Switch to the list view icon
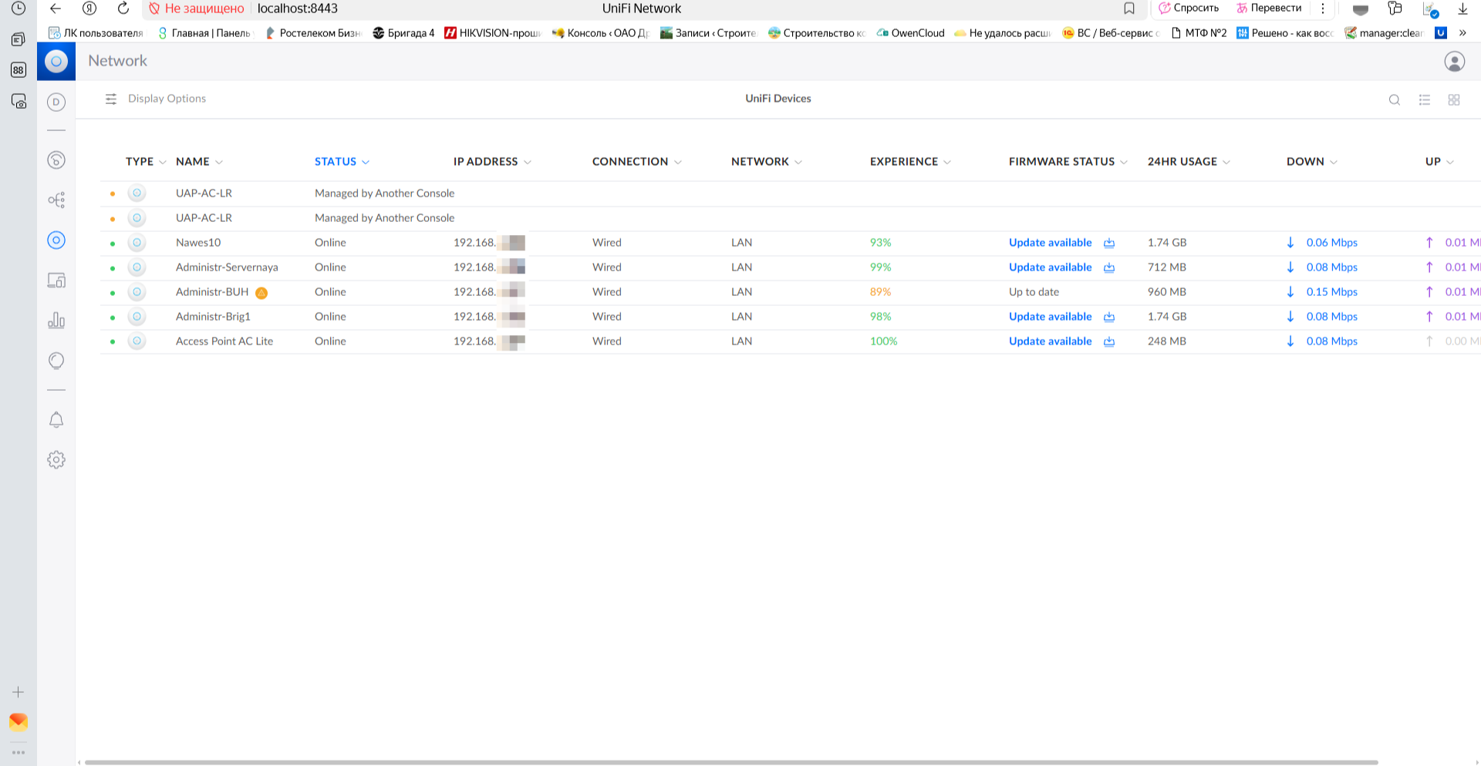Viewport: 1481px width, 766px height. pyautogui.click(x=1425, y=99)
